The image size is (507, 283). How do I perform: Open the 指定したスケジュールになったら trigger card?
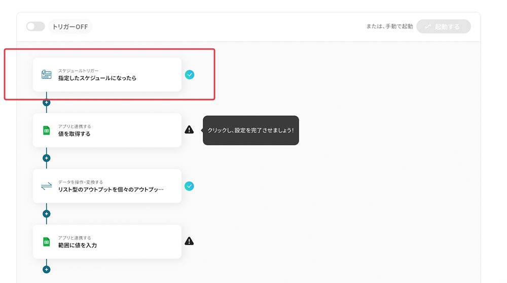pos(107,74)
